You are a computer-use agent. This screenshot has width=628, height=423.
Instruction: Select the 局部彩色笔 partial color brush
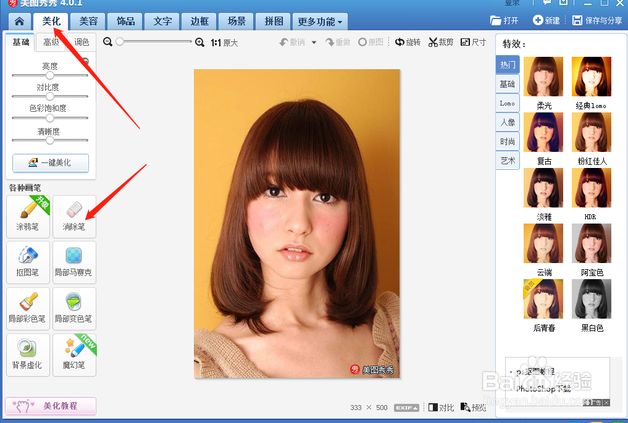tap(28, 308)
